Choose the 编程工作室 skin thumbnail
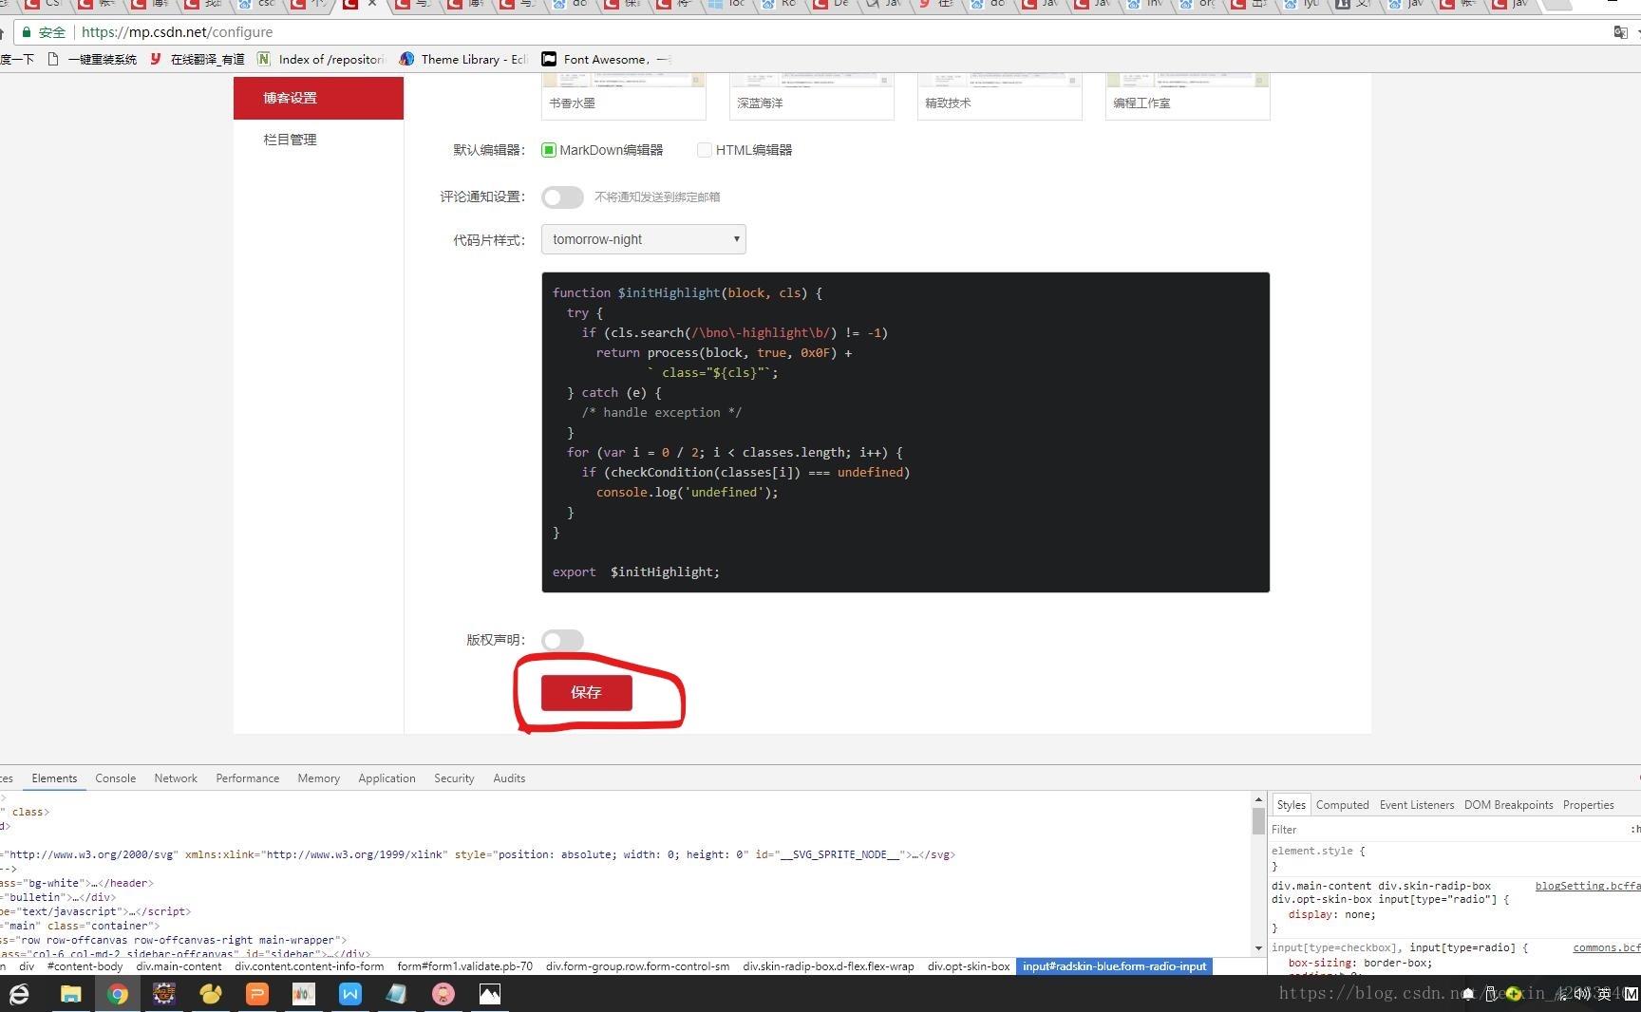The image size is (1641, 1012). (1188, 97)
